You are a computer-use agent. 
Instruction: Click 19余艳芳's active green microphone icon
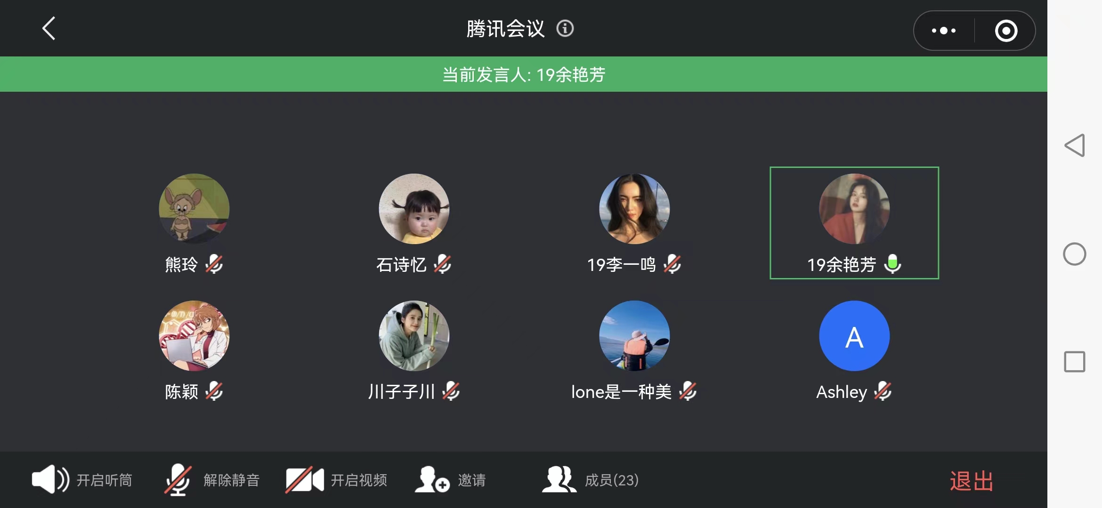coord(892,264)
